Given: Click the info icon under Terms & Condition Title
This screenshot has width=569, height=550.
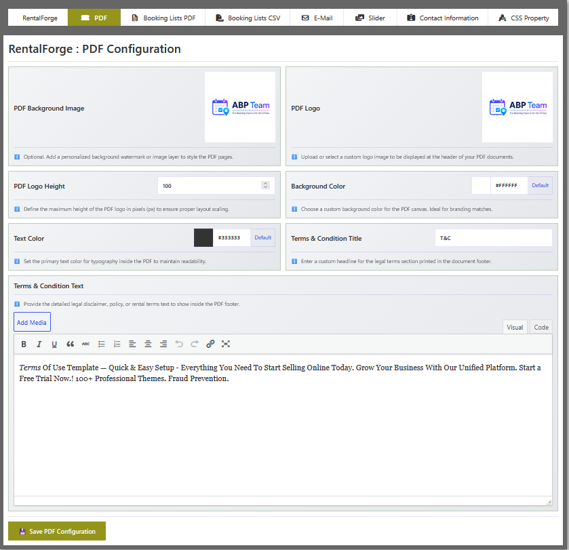Looking at the screenshot, I should pos(294,261).
